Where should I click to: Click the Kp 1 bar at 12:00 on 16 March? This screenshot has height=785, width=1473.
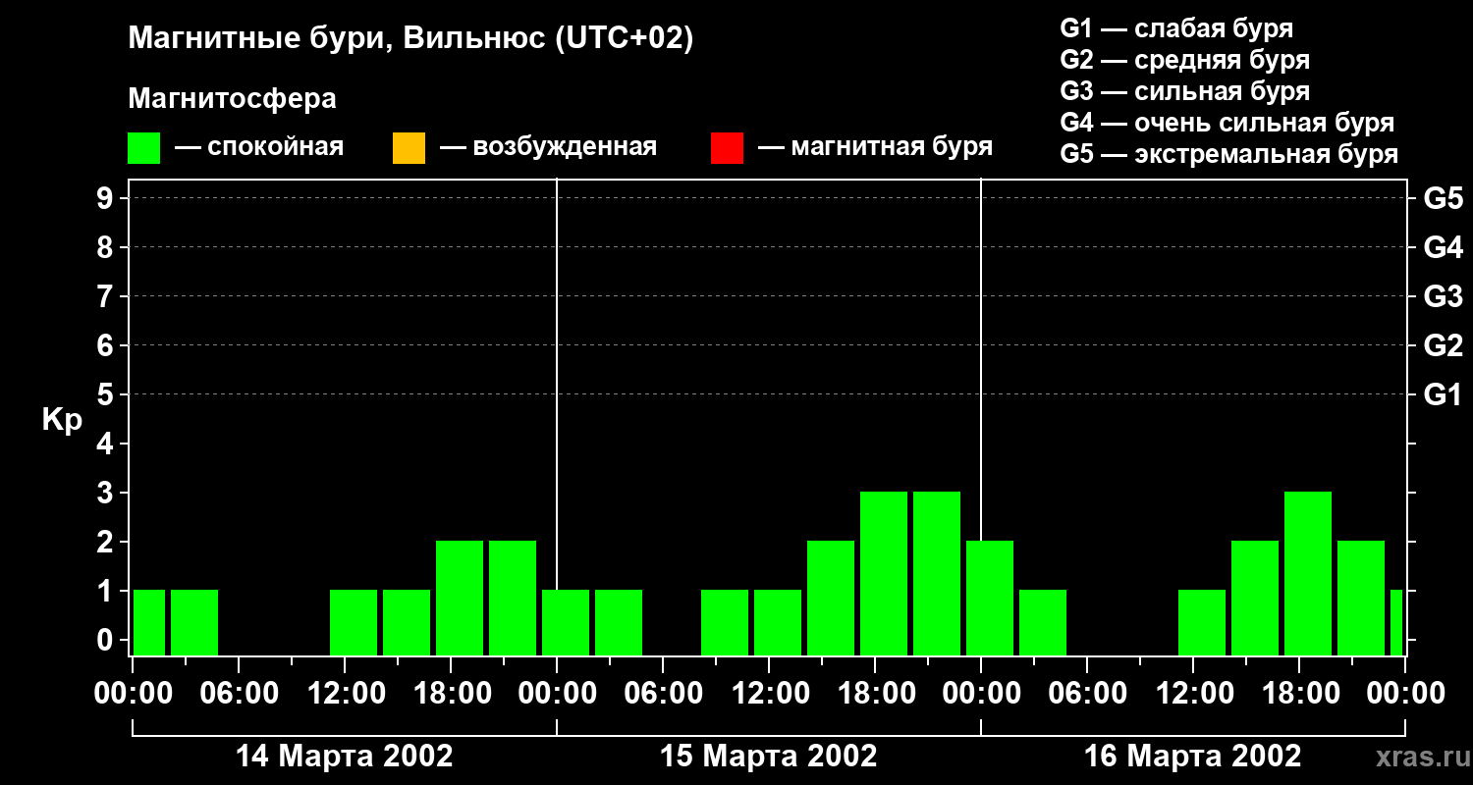(1202, 622)
